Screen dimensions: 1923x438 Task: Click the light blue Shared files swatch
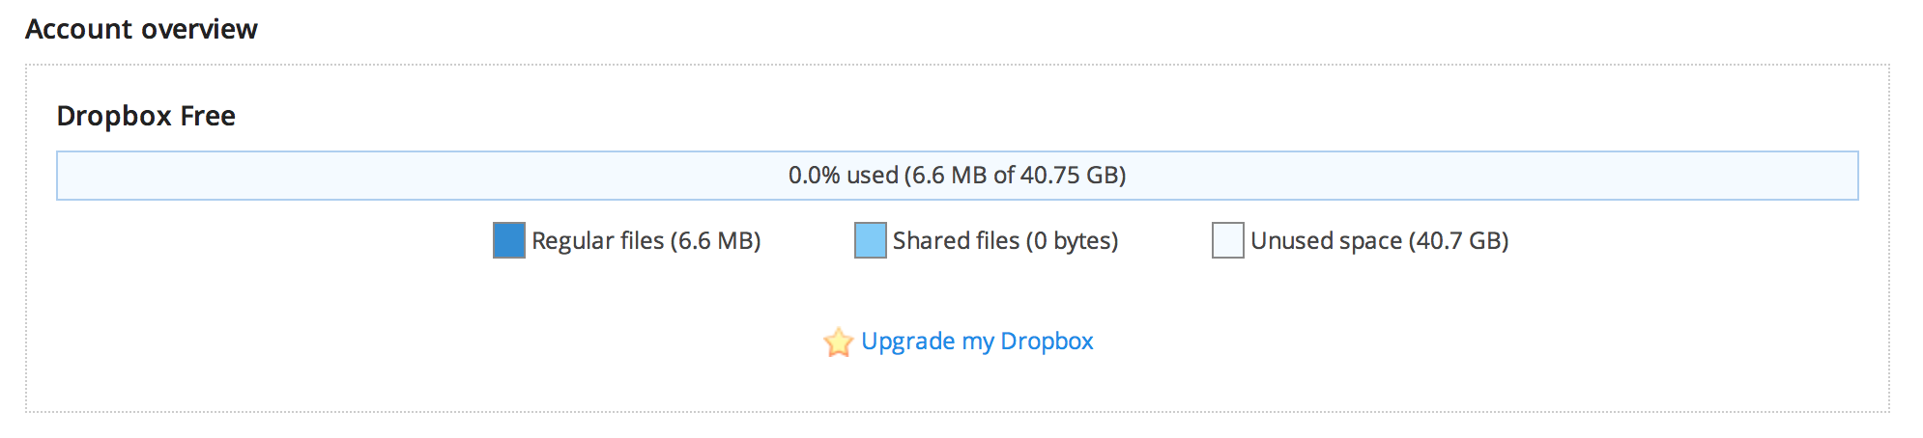pyautogui.click(x=871, y=240)
